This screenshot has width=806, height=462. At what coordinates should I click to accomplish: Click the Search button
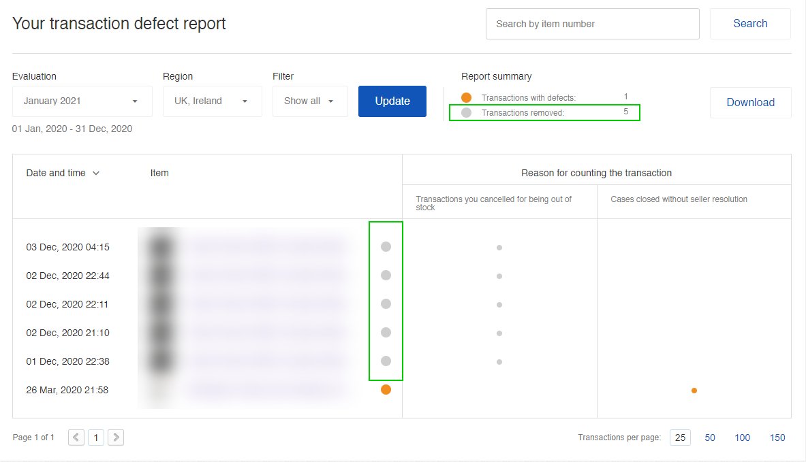click(x=750, y=24)
